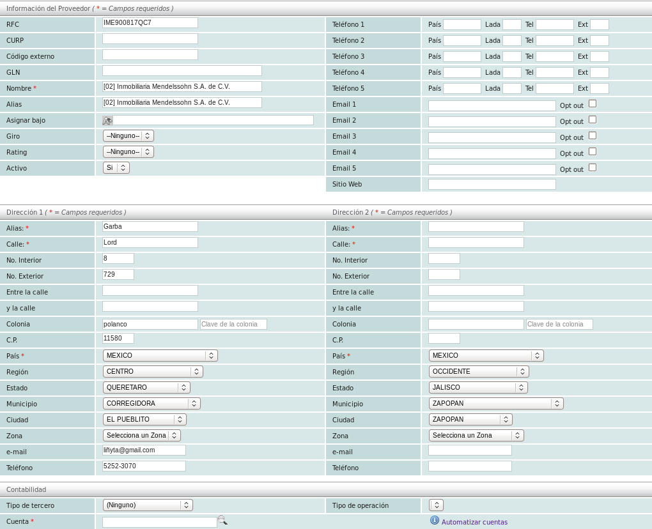
Task: Select the Teléfono 1 País field
Action: 462,24
